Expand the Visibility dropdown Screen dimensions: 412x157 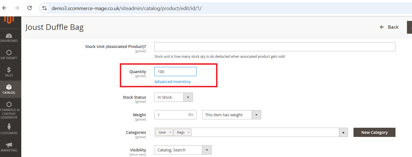point(207,150)
